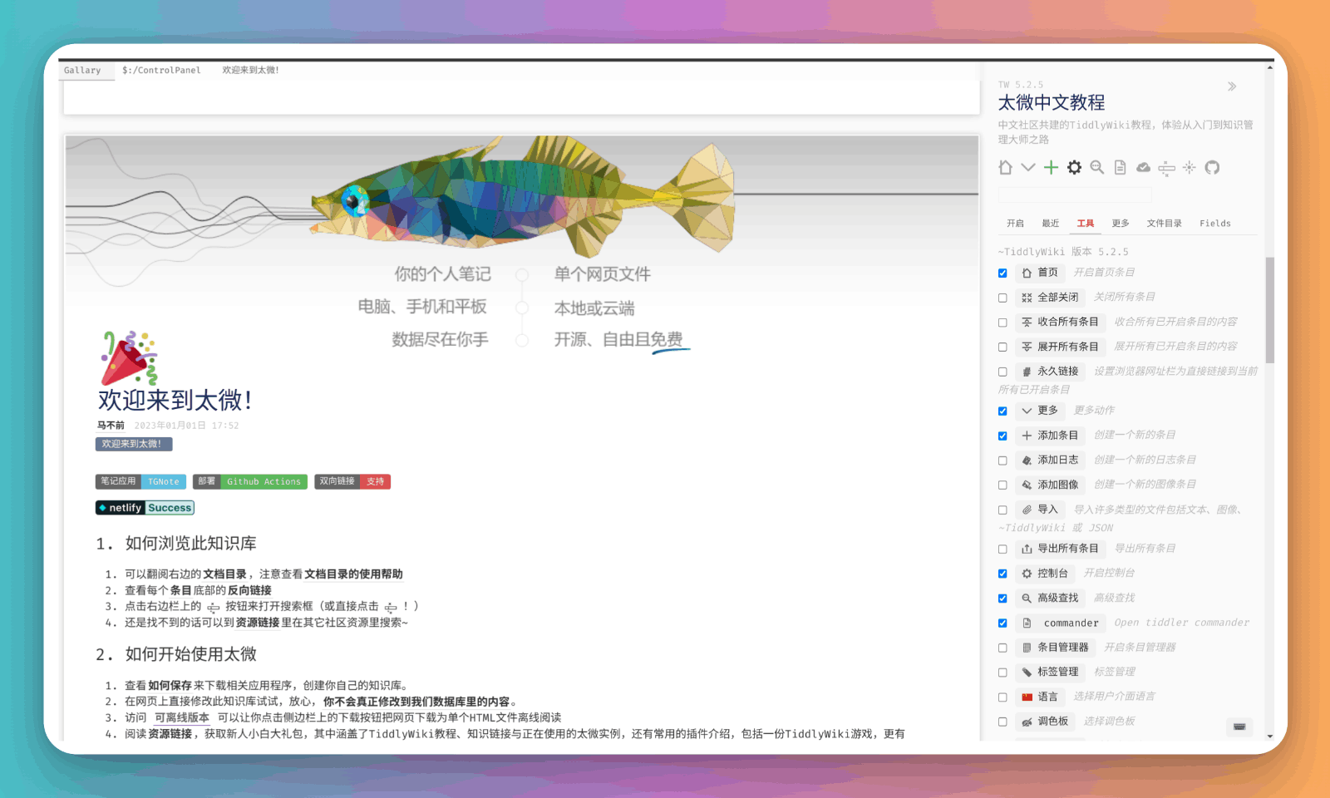Image resolution: width=1330 pixels, height=798 pixels.
Task: Click the 添加条目 new tiddler button
Action: point(1049,436)
